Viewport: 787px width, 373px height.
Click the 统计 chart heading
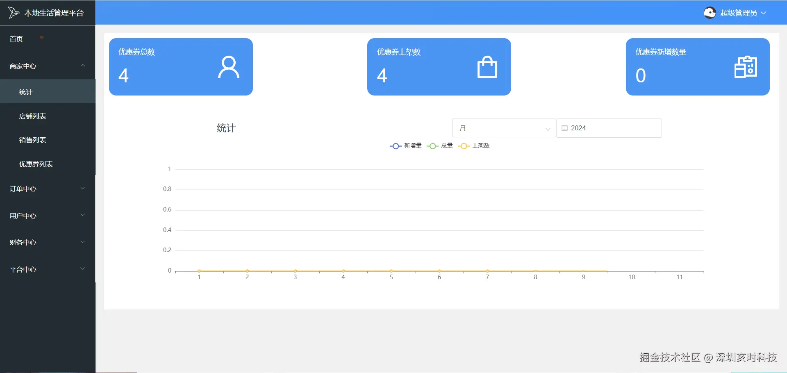coord(226,128)
